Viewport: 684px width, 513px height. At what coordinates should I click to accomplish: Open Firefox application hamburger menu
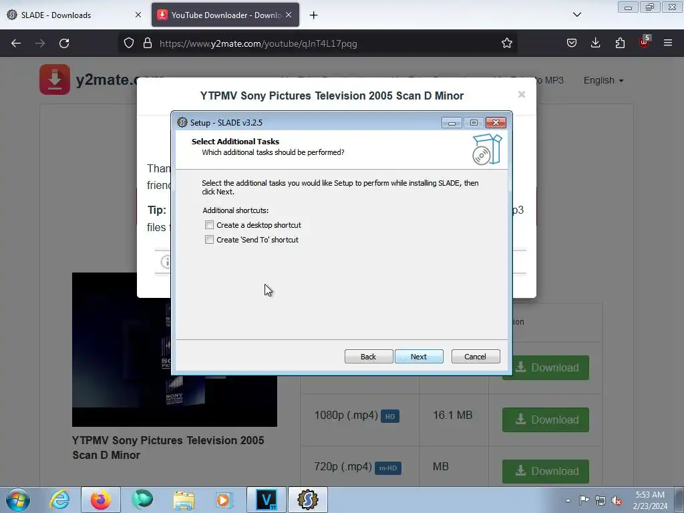click(x=668, y=43)
